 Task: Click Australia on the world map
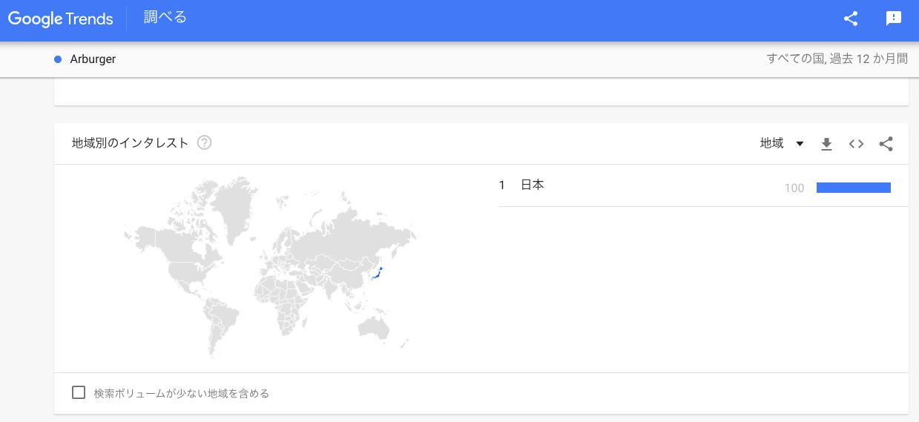click(374, 326)
